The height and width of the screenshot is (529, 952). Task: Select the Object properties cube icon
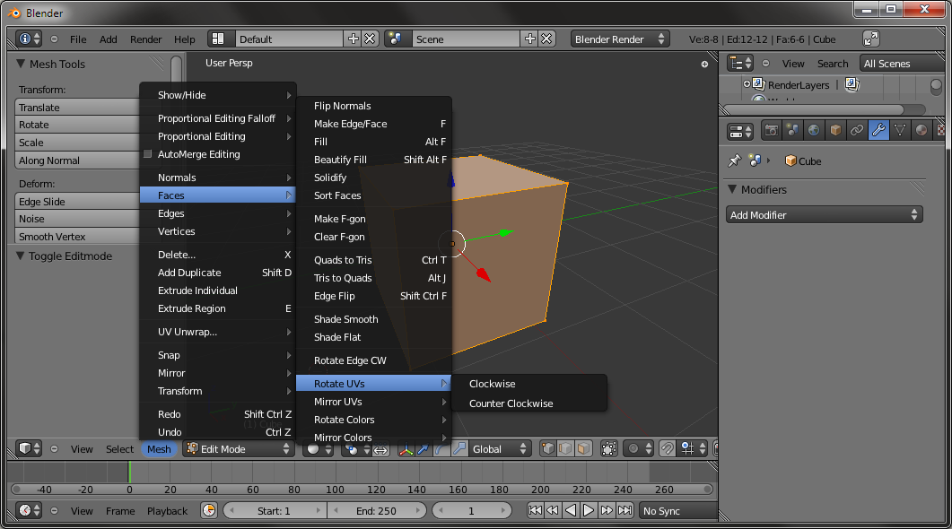point(835,130)
